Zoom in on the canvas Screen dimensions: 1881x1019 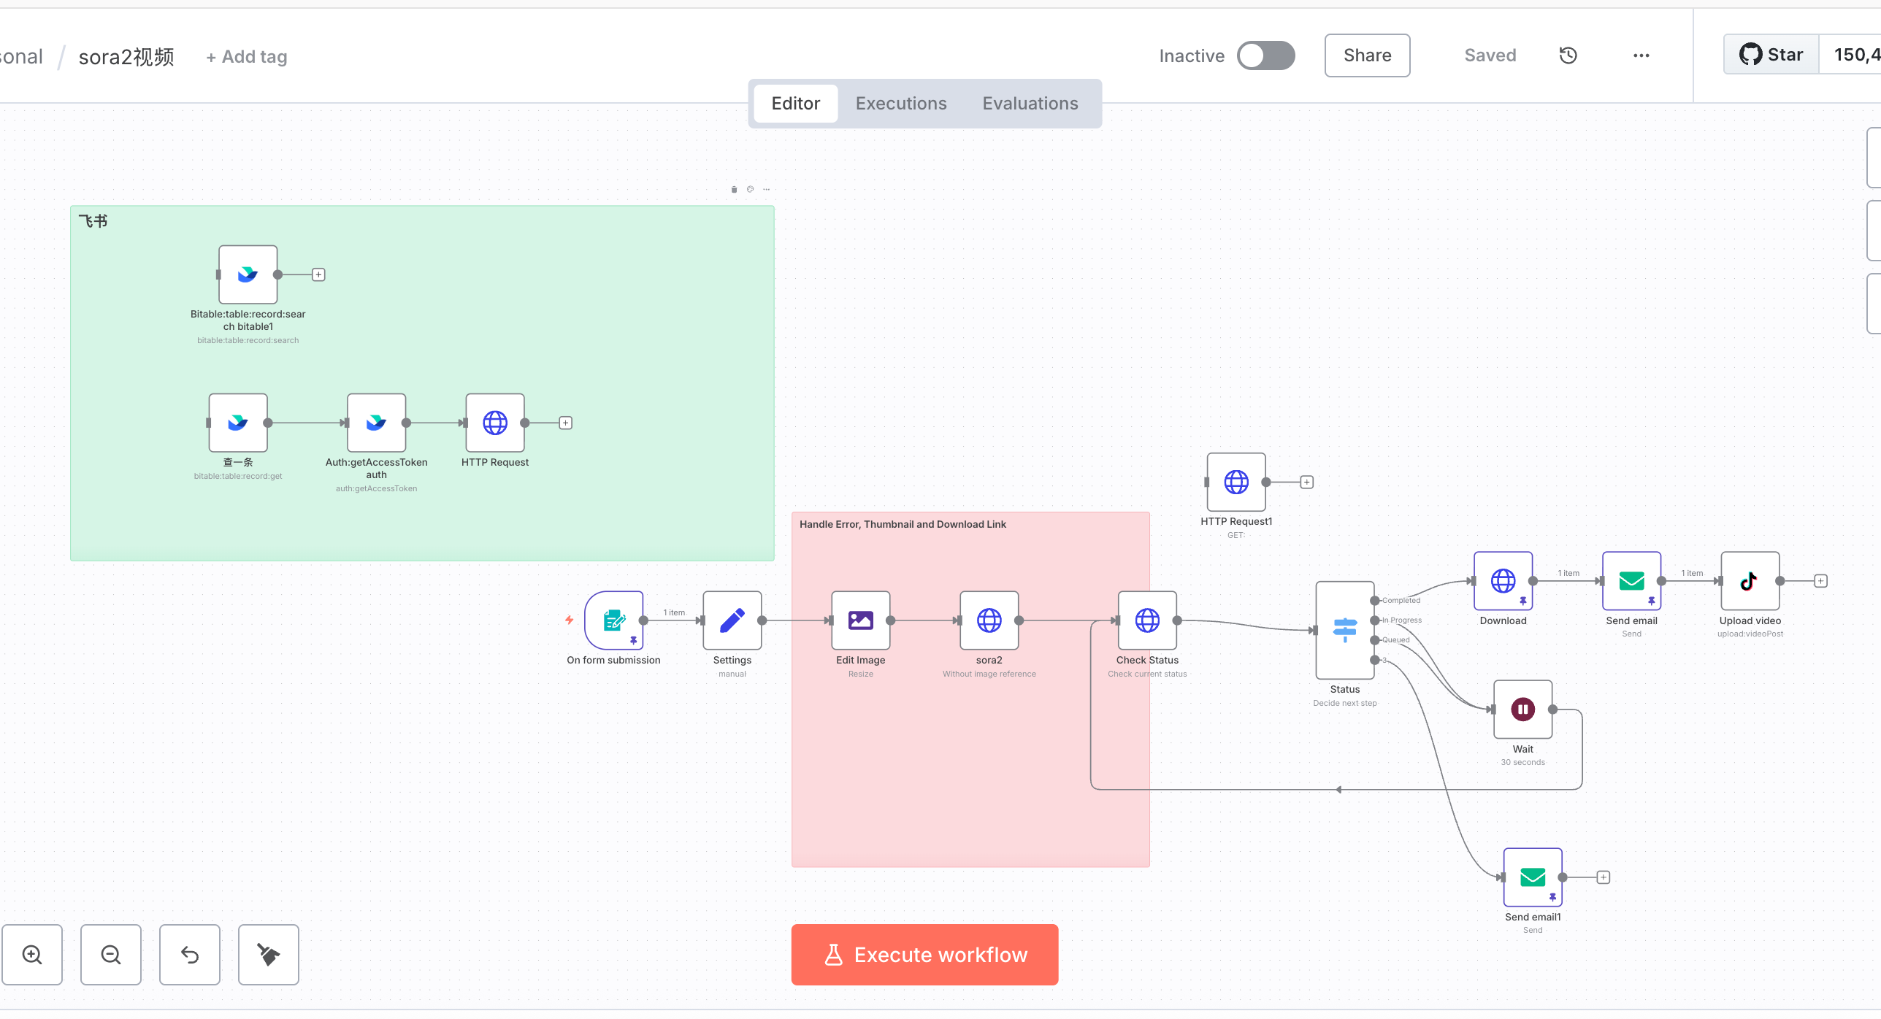coord(32,955)
